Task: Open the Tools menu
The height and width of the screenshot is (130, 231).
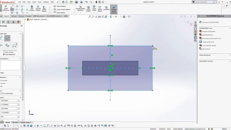Action: pyautogui.click(x=39, y=2)
